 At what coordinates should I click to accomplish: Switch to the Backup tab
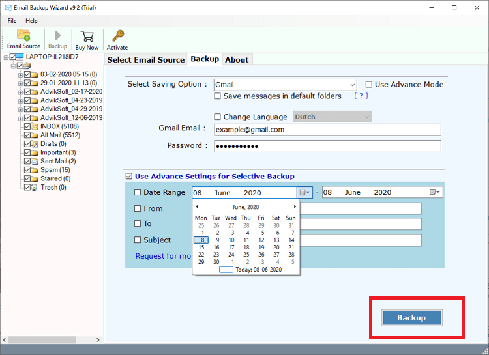pyautogui.click(x=205, y=59)
